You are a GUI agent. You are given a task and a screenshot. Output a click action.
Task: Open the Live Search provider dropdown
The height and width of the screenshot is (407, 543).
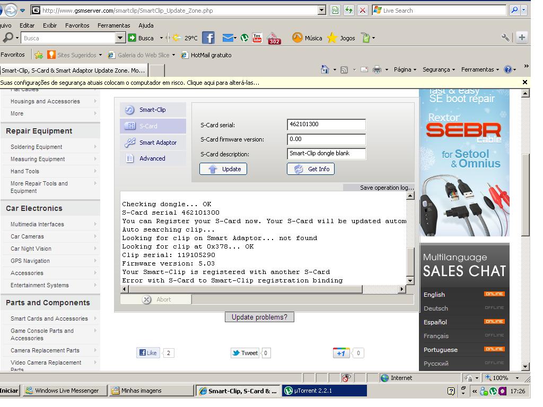(x=523, y=11)
